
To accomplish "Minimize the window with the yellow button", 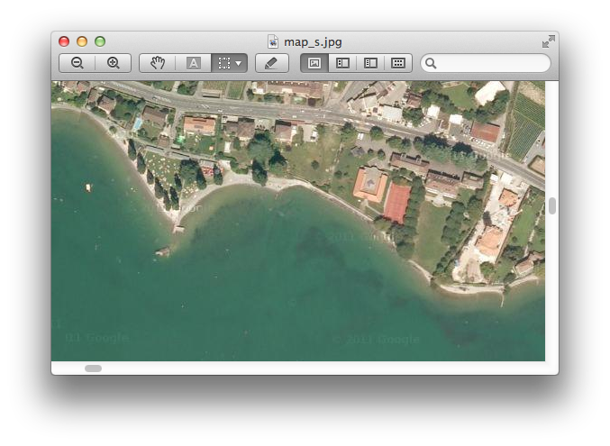I will click(82, 41).
